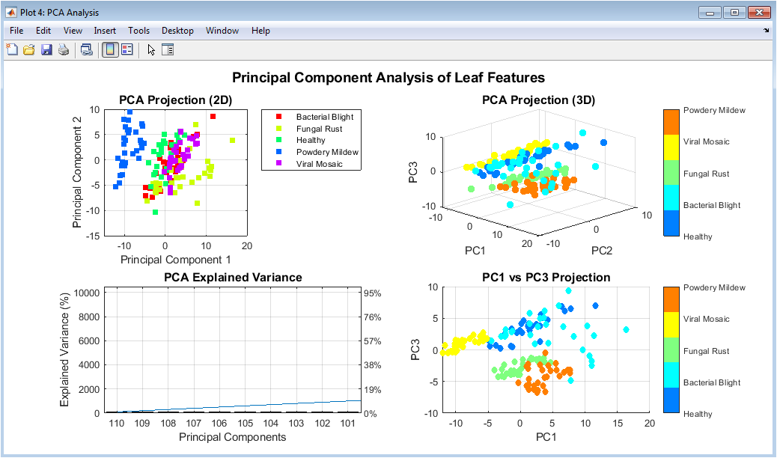Click the MATLAB logo in title bar

pyautogui.click(x=12, y=13)
